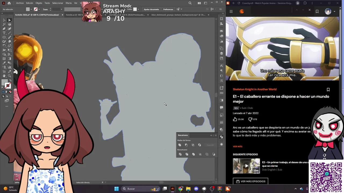The width and height of the screenshot is (344, 193).
Task: Open the Estilo style dropdown
Action: [138, 9]
